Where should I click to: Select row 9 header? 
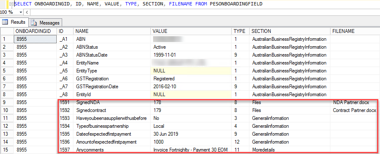[7, 102]
